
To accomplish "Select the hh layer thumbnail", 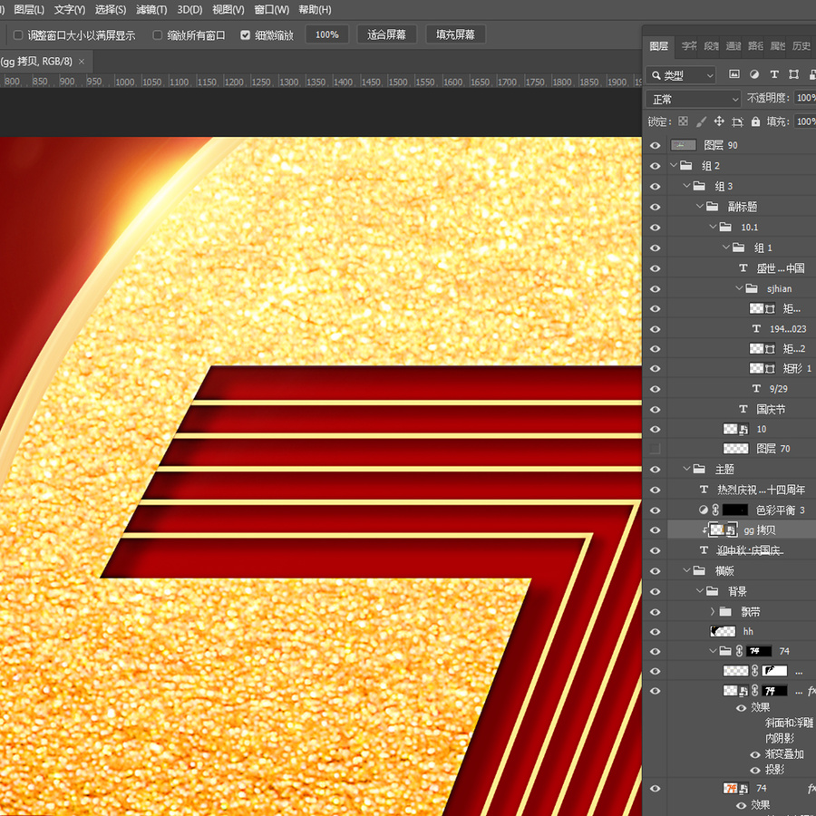I will [x=723, y=632].
